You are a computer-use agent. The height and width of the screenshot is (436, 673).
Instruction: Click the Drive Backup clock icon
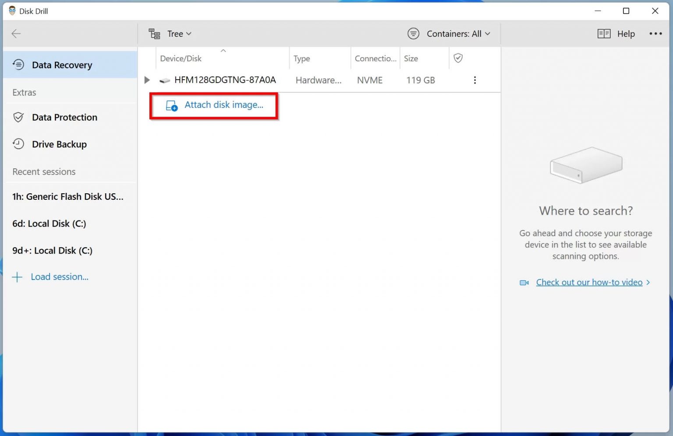(x=18, y=144)
